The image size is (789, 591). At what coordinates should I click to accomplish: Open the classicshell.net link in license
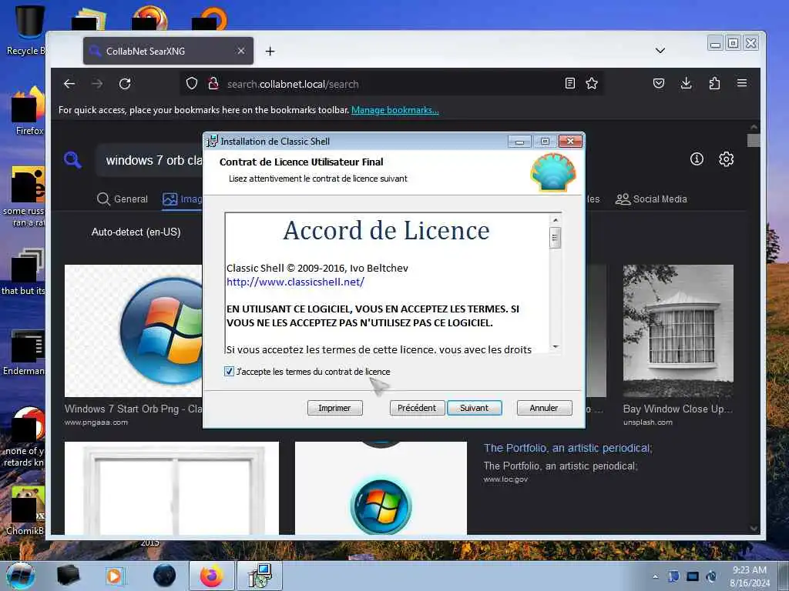coord(295,282)
